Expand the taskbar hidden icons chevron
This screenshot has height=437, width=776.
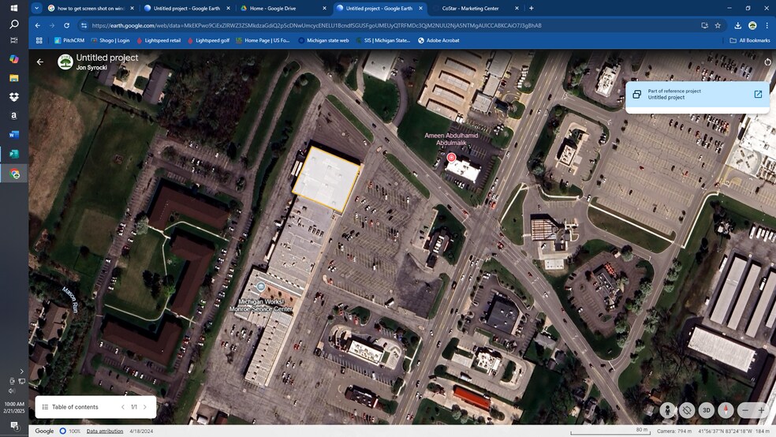click(21, 371)
